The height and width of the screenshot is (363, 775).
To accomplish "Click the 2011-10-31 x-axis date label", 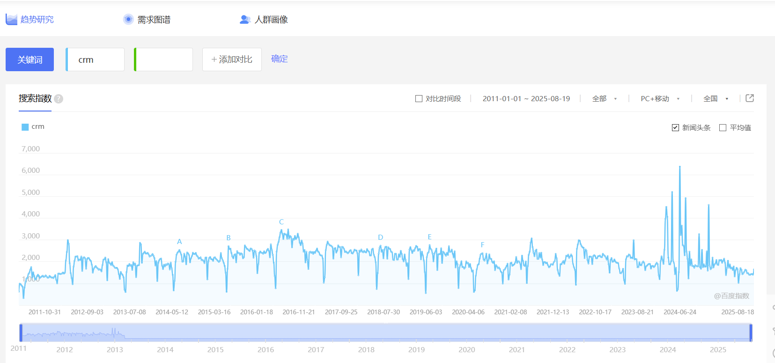I will (x=44, y=312).
